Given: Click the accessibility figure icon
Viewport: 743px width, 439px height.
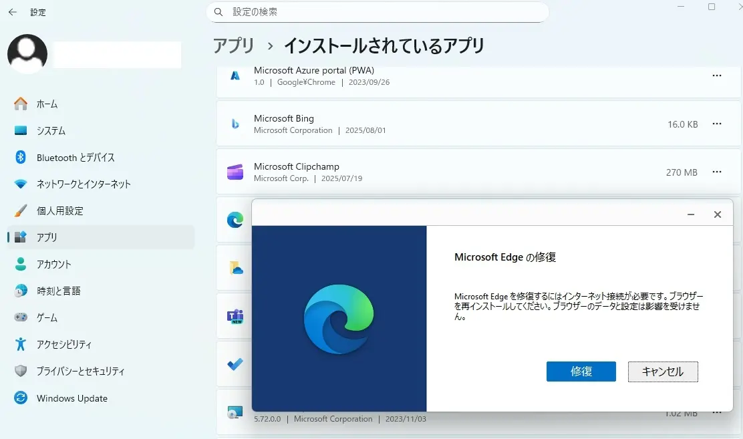Looking at the screenshot, I should point(21,343).
